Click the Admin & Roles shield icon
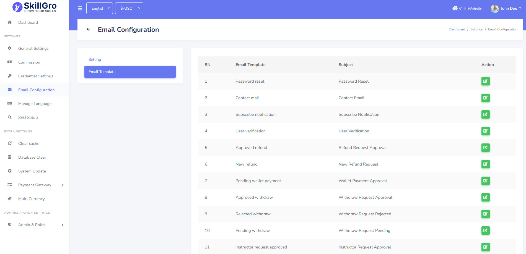526x254 pixels. point(10,224)
